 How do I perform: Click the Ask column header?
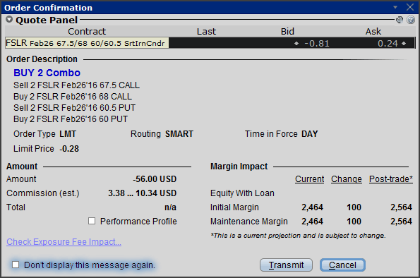pos(373,31)
